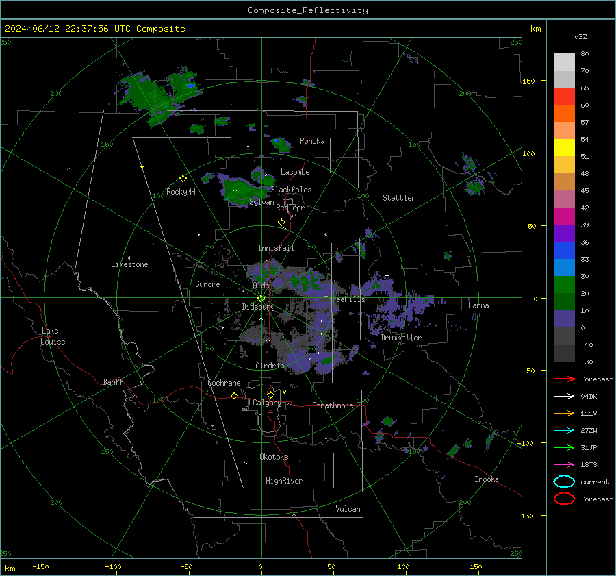Image resolution: width=616 pixels, height=576 pixels.
Task: Click the Vulcan town label
Action: pyautogui.click(x=348, y=509)
